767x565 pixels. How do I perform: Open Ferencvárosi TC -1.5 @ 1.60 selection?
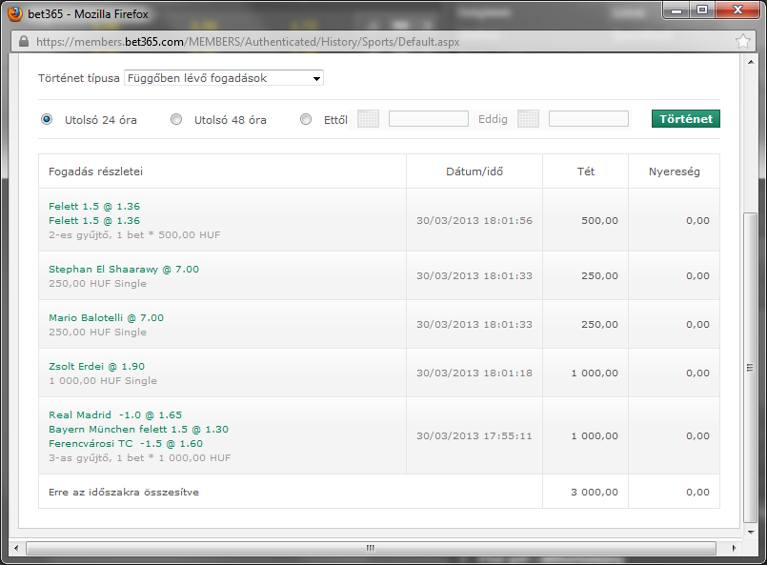point(126,444)
